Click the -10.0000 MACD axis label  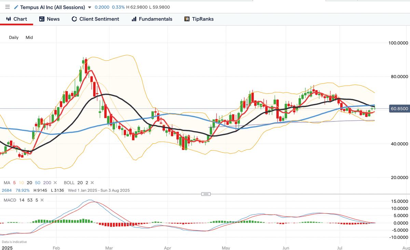coord(399,237)
